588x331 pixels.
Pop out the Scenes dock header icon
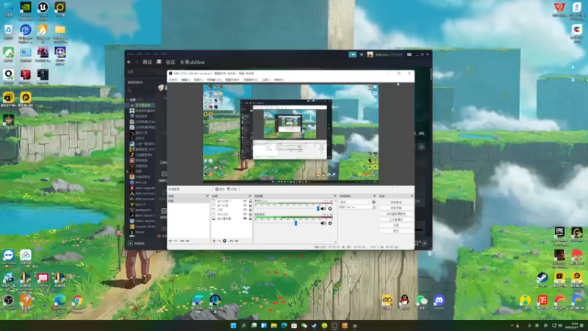(x=207, y=196)
